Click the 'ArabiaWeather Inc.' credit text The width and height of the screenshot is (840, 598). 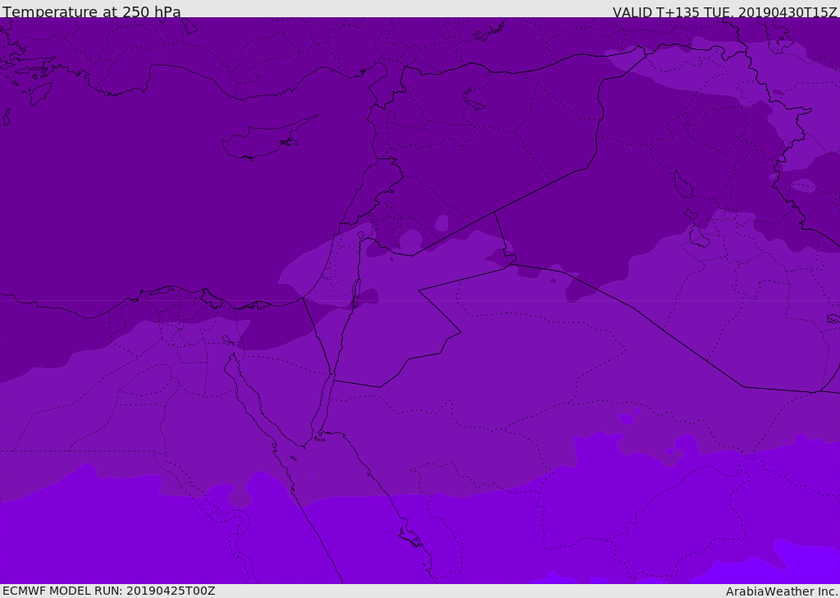click(x=782, y=591)
